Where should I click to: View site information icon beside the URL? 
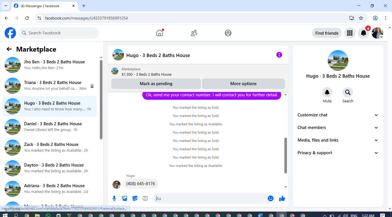[x=40, y=18]
